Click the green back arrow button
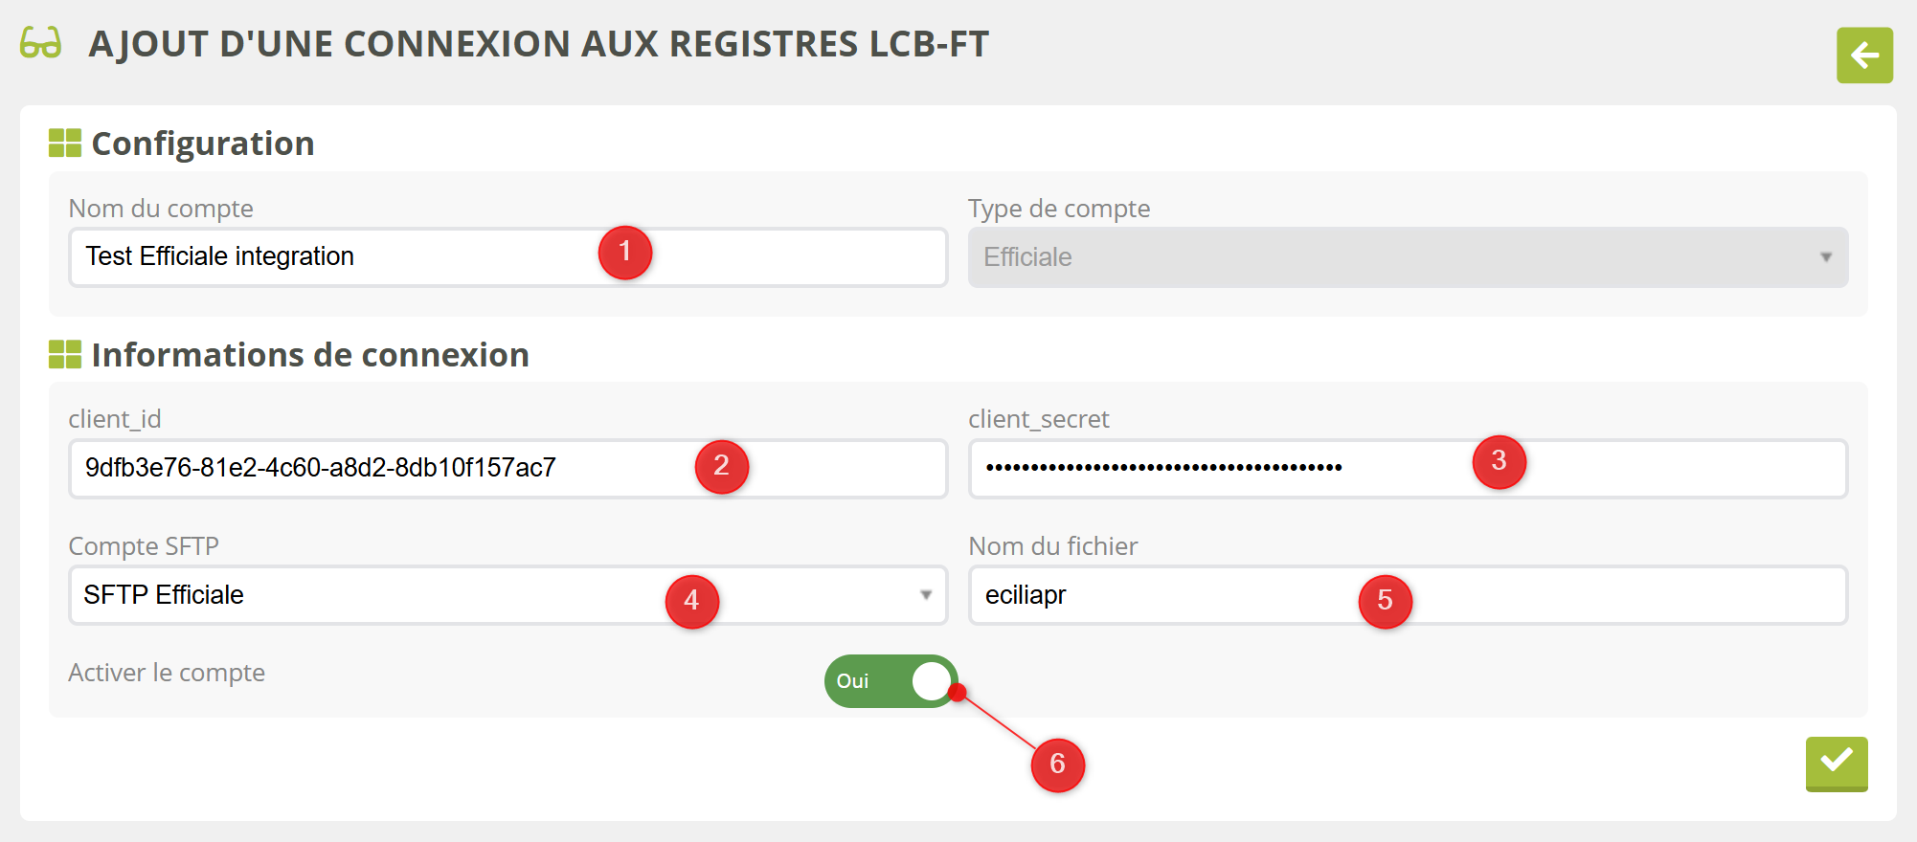The height and width of the screenshot is (842, 1917). pos(1863,55)
